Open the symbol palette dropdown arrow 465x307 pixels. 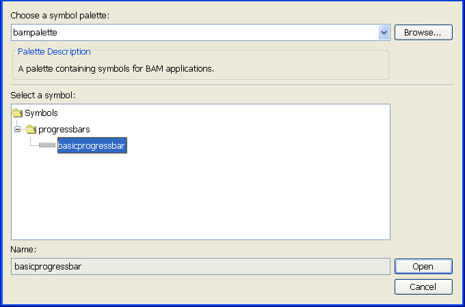(384, 32)
